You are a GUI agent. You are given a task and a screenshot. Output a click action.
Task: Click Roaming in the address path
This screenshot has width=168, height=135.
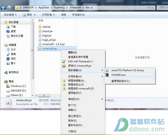click(x=59, y=8)
